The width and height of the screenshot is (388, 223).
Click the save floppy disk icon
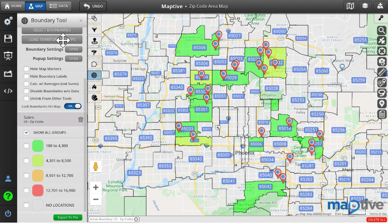coord(8,39)
